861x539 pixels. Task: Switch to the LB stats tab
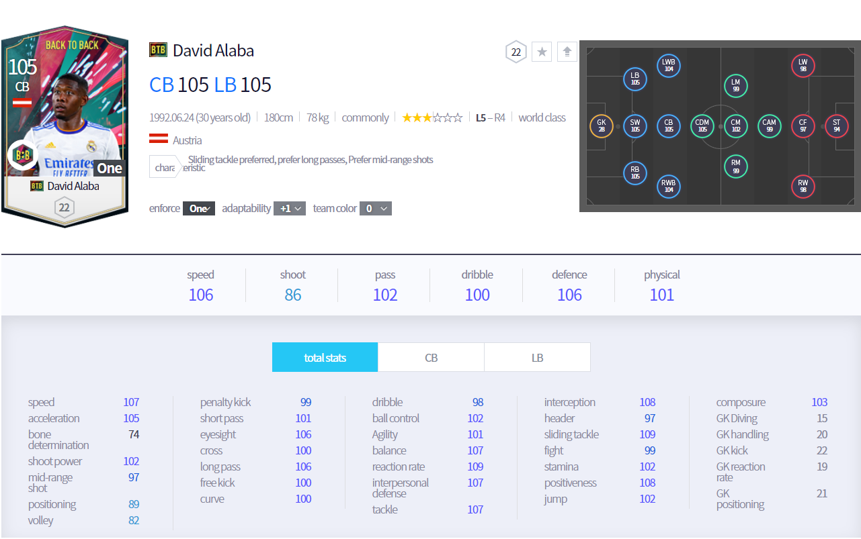tap(537, 358)
